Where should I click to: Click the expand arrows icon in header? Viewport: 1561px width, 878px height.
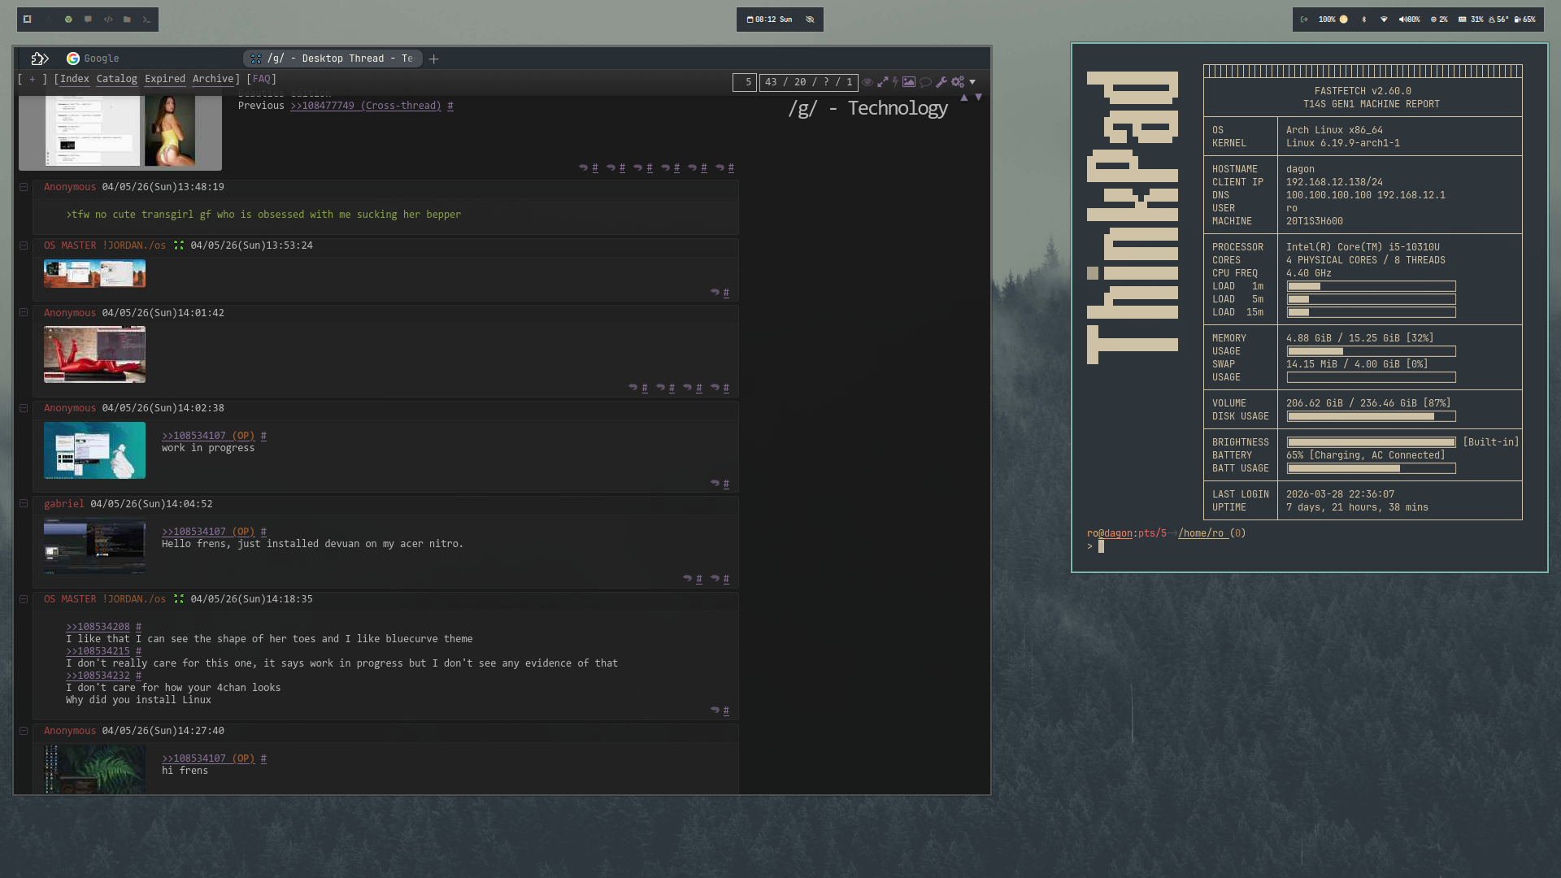pos(882,82)
